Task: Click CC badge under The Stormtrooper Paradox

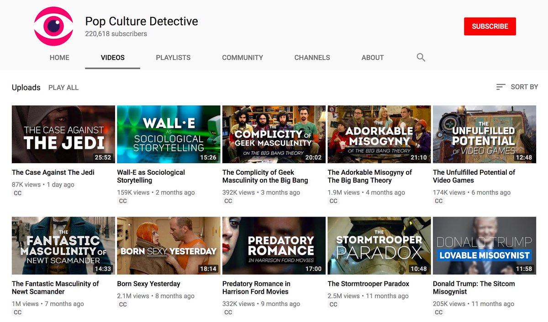Action: coord(333,304)
